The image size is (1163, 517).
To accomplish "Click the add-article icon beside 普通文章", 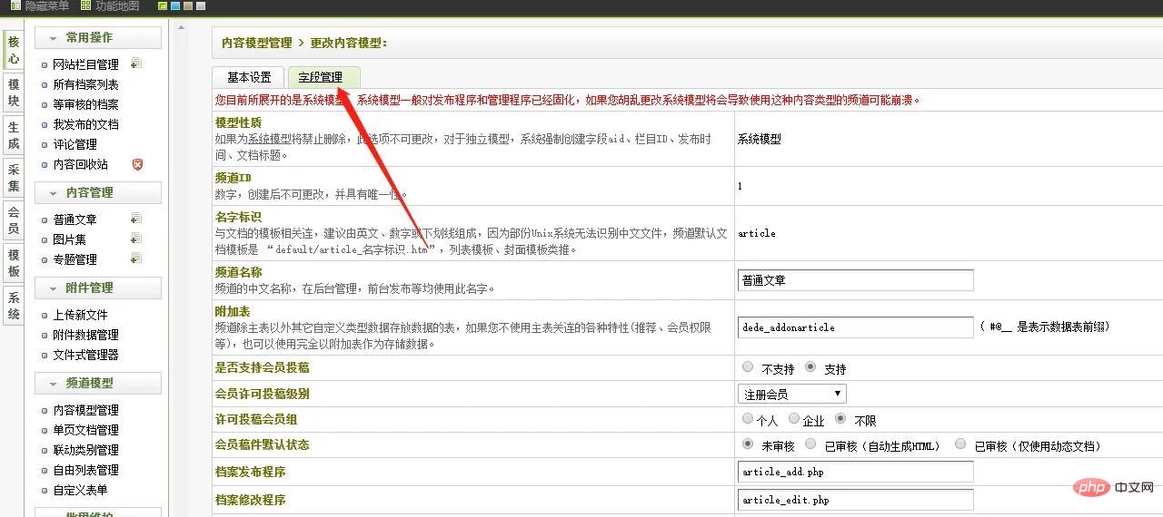I will pyautogui.click(x=135, y=219).
